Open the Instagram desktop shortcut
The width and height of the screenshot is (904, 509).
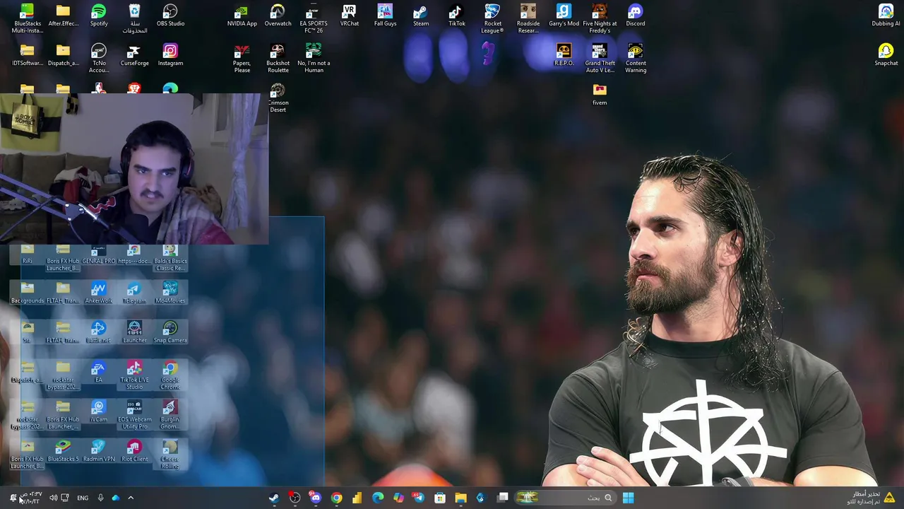pos(170,55)
